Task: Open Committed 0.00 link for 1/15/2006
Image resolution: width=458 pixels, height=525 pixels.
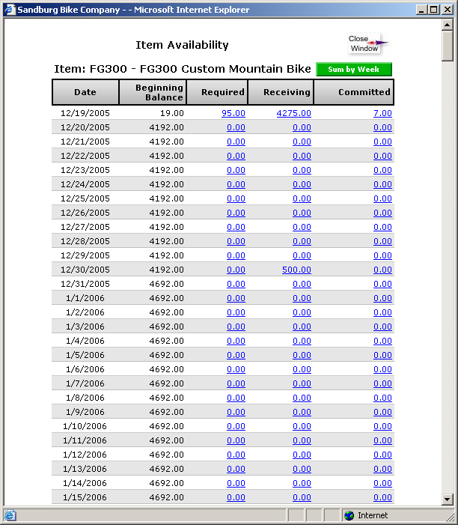Action: coord(382,497)
